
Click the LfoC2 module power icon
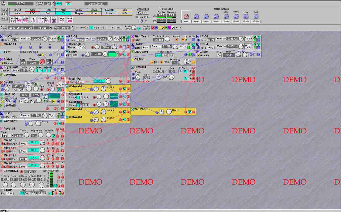[193, 45]
